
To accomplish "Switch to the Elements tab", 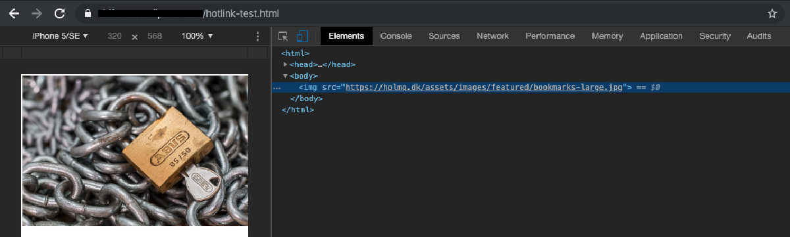I will pos(346,36).
